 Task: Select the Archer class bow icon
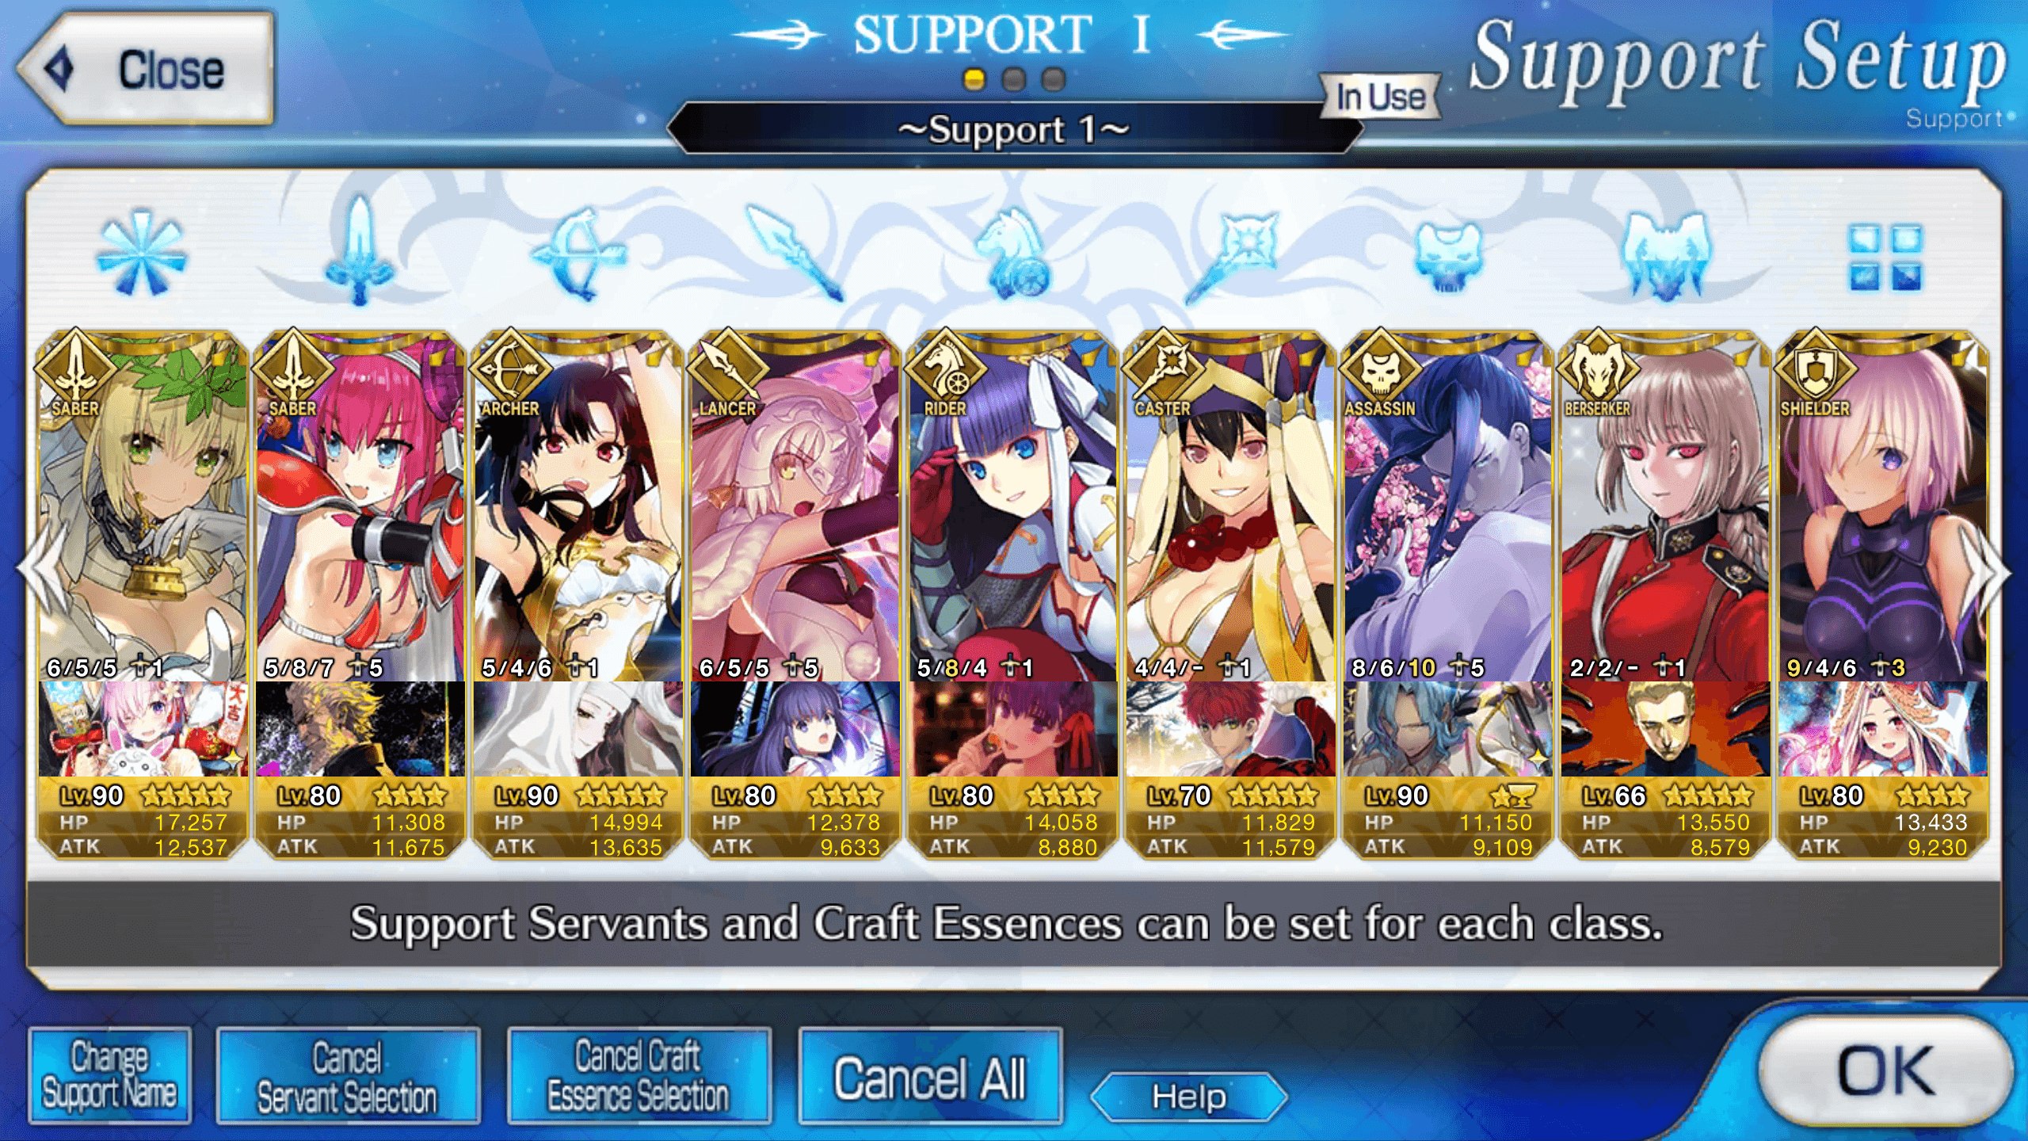pyautogui.click(x=578, y=254)
